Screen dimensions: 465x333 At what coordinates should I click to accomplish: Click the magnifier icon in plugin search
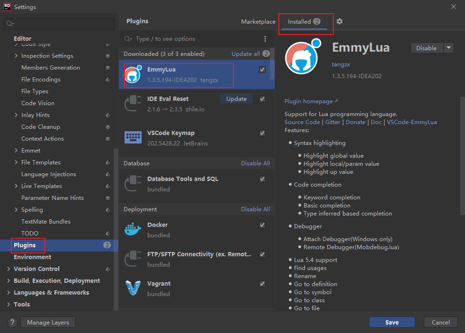coord(128,39)
